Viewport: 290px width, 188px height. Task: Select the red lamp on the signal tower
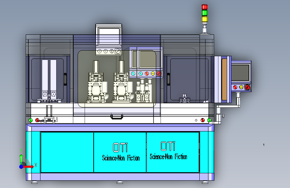(x=204, y=7)
